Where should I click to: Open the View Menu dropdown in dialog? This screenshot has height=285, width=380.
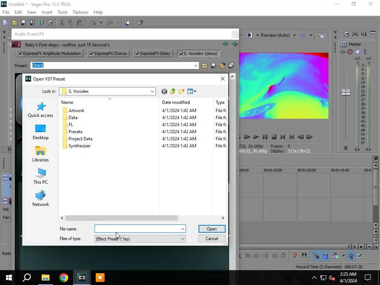192,91
